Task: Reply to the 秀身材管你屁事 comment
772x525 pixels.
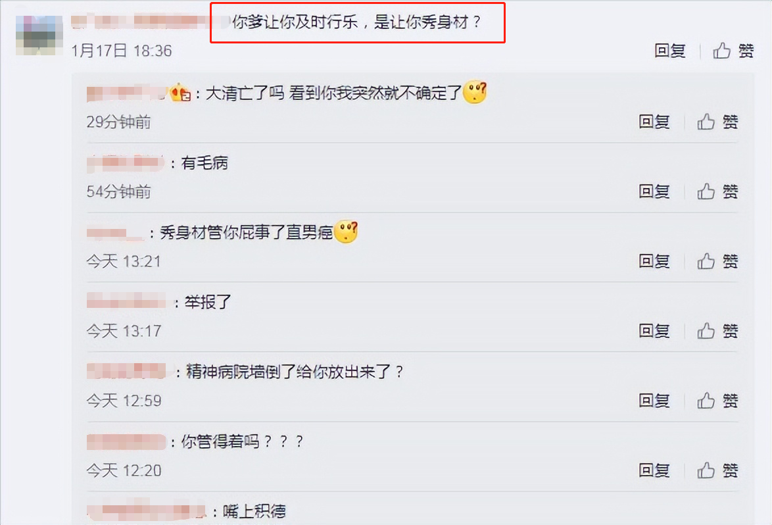Action: click(654, 262)
